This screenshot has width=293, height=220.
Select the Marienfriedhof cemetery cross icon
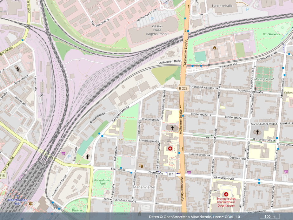click(256, 88)
